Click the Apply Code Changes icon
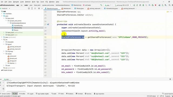Viewport: 173px width, 97px height. (140, 5)
